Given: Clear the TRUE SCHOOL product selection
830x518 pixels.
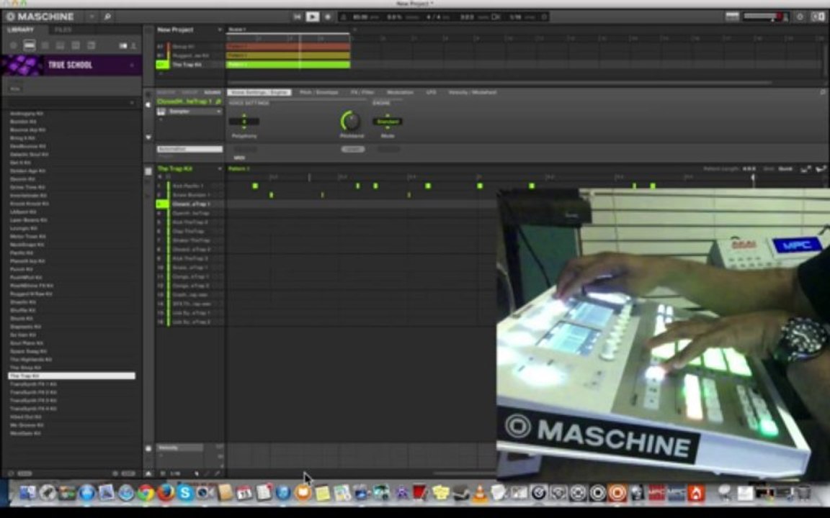Looking at the screenshot, I should click(x=133, y=65).
